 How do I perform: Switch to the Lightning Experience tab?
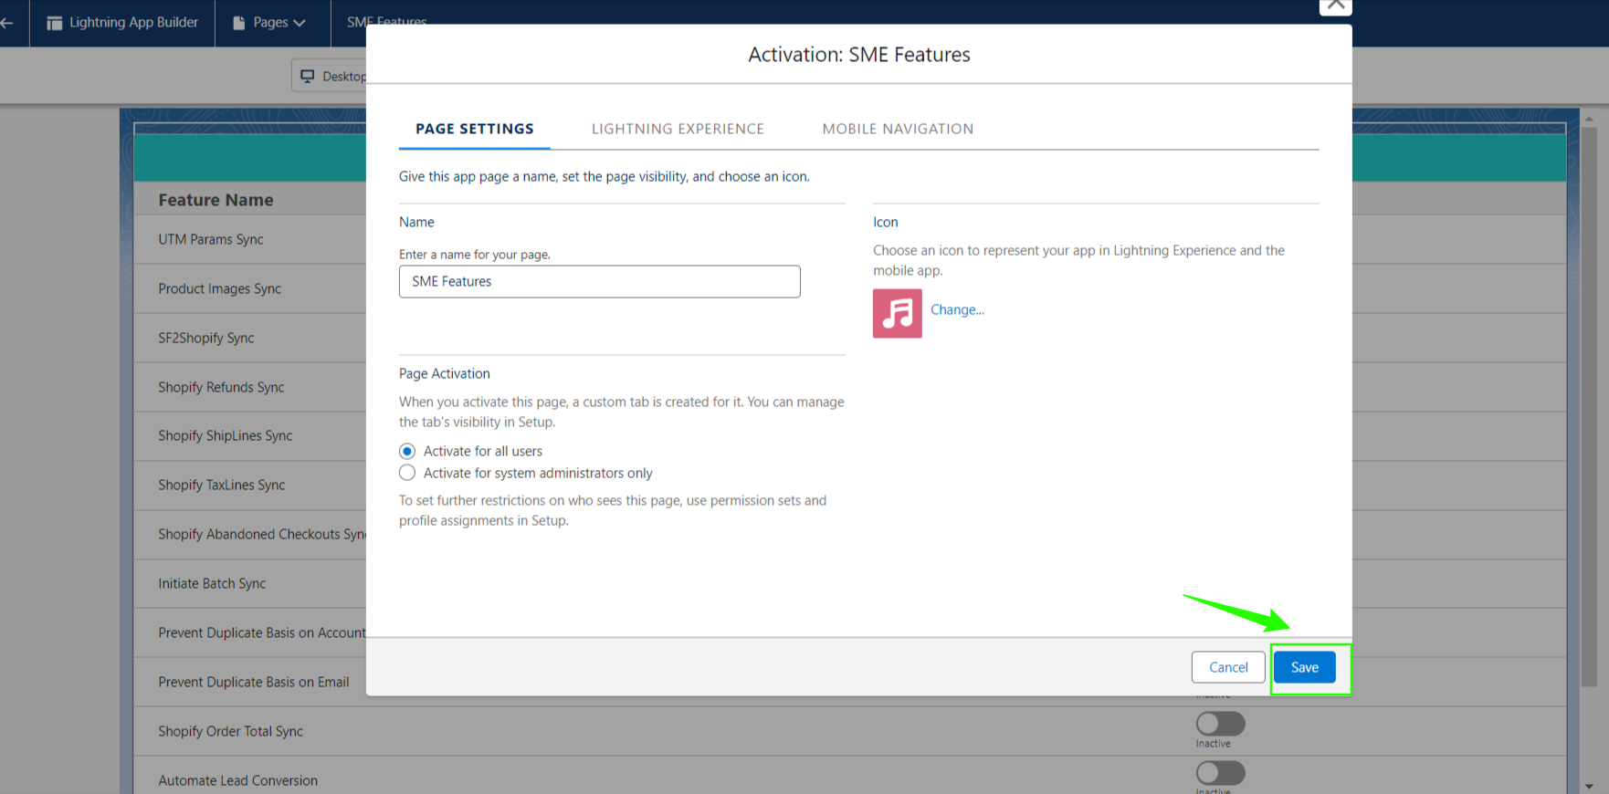[x=678, y=129]
